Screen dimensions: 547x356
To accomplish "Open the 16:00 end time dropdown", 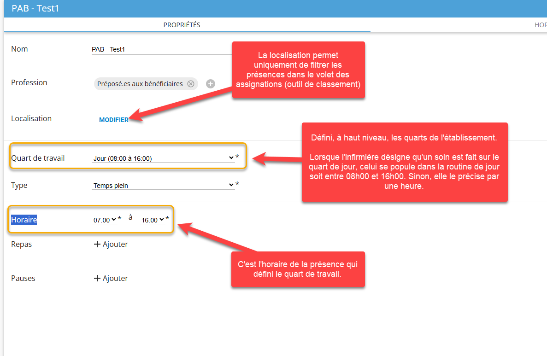I will click(x=153, y=220).
